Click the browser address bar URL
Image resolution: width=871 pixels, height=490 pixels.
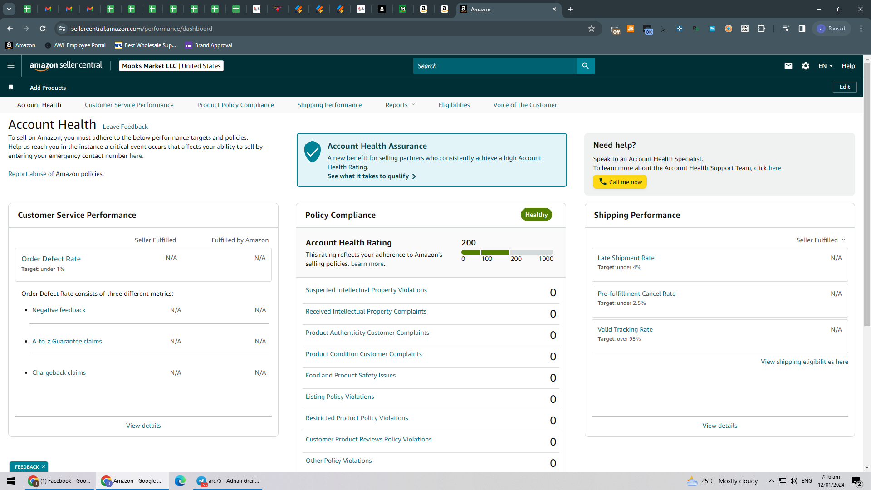coord(142,29)
